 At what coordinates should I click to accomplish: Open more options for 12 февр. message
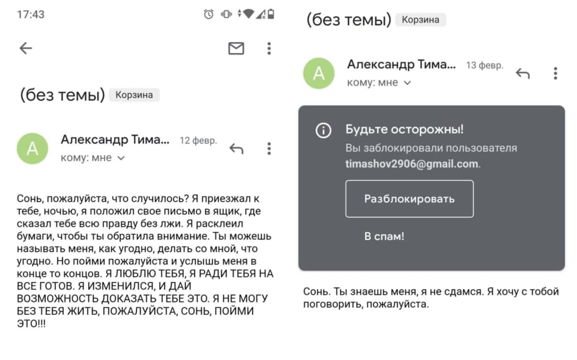click(x=269, y=149)
